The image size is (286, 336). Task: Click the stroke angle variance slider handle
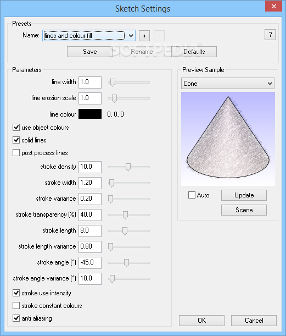(x=112, y=279)
